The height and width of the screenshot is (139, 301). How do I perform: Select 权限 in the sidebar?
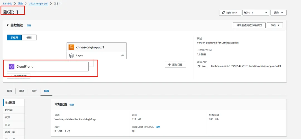(14, 117)
